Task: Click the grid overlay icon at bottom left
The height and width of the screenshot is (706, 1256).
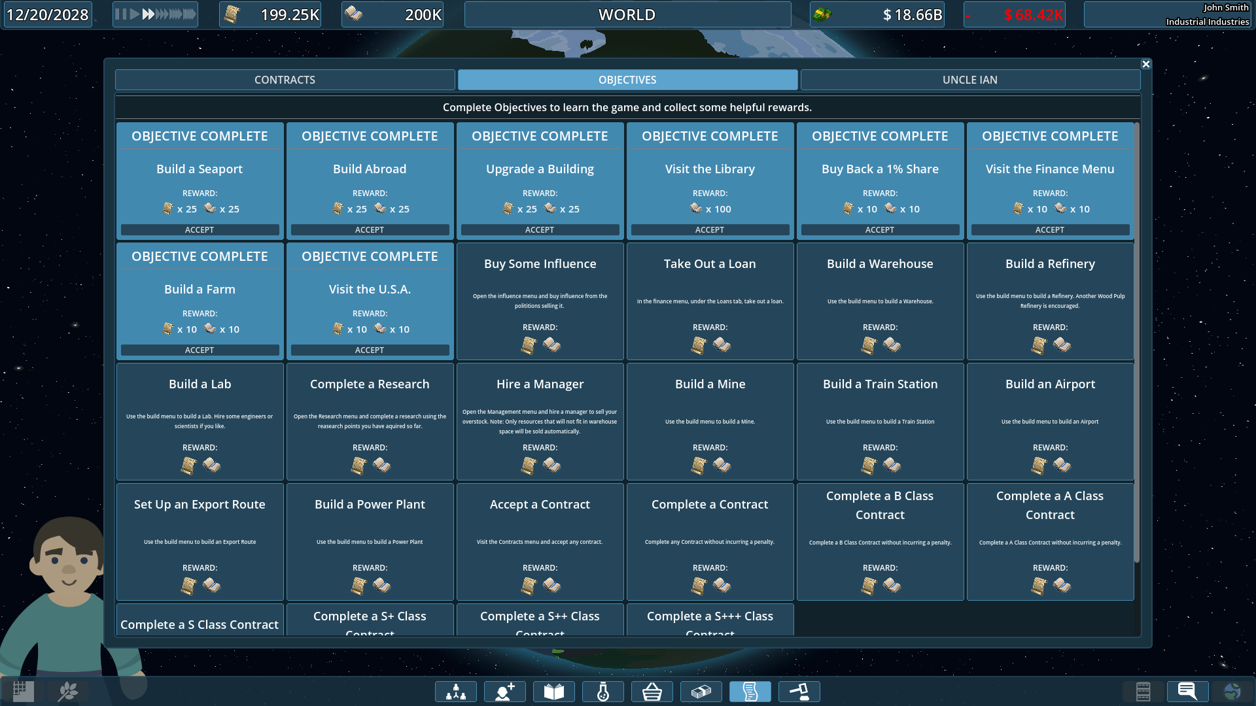Action: 23,691
